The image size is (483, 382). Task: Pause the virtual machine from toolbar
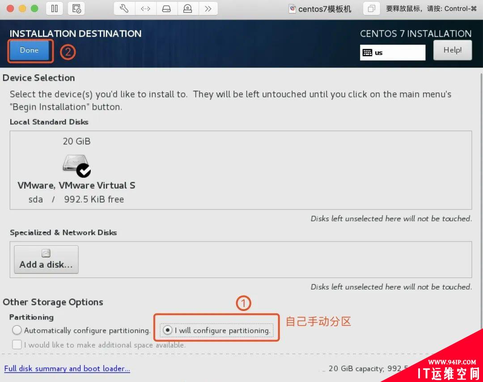(55, 8)
